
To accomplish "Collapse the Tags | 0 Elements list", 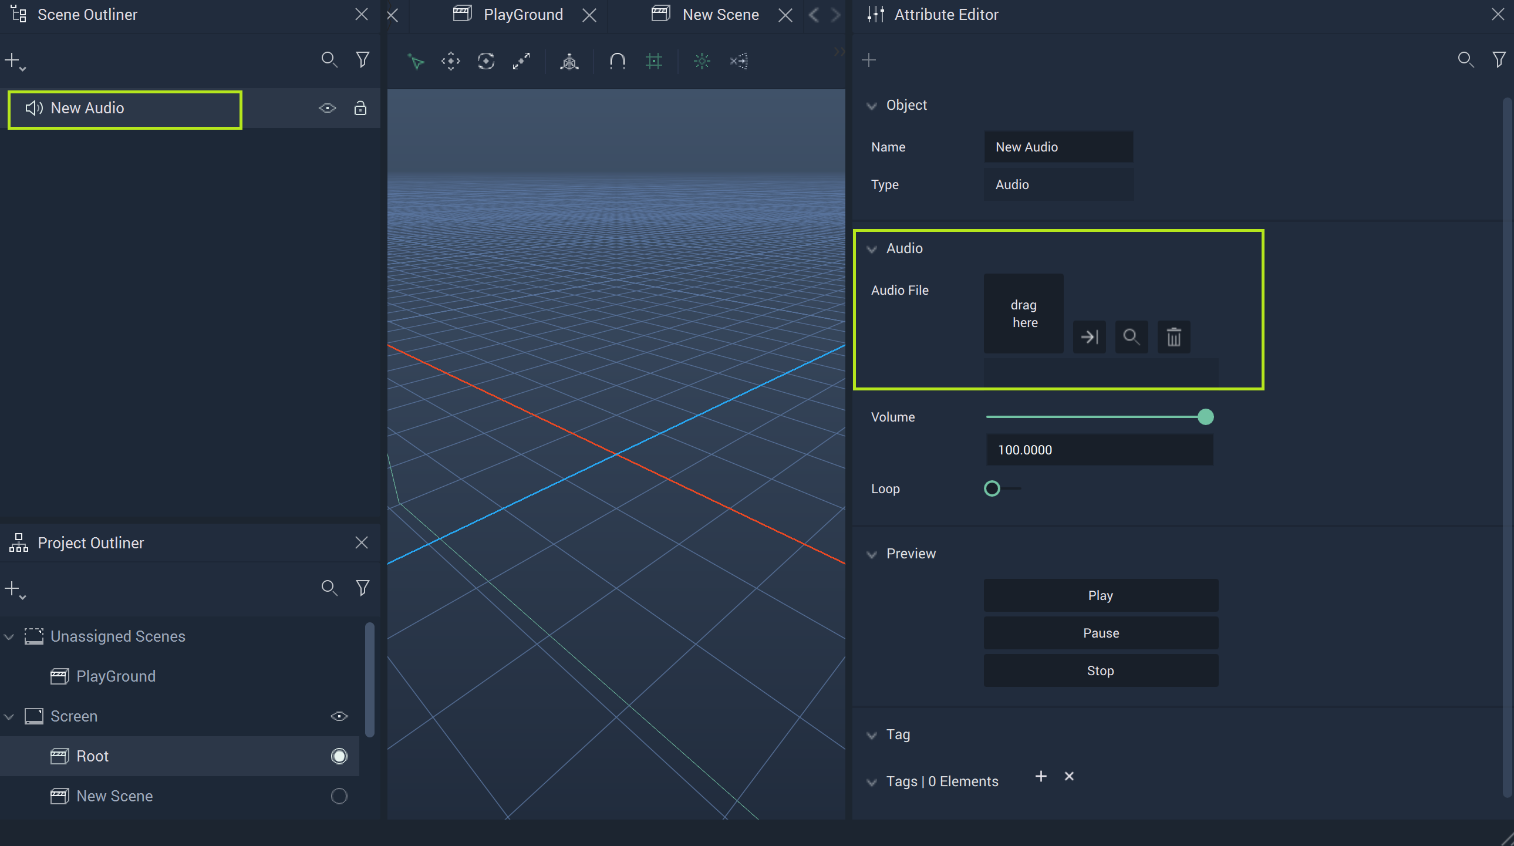I will coord(872,783).
